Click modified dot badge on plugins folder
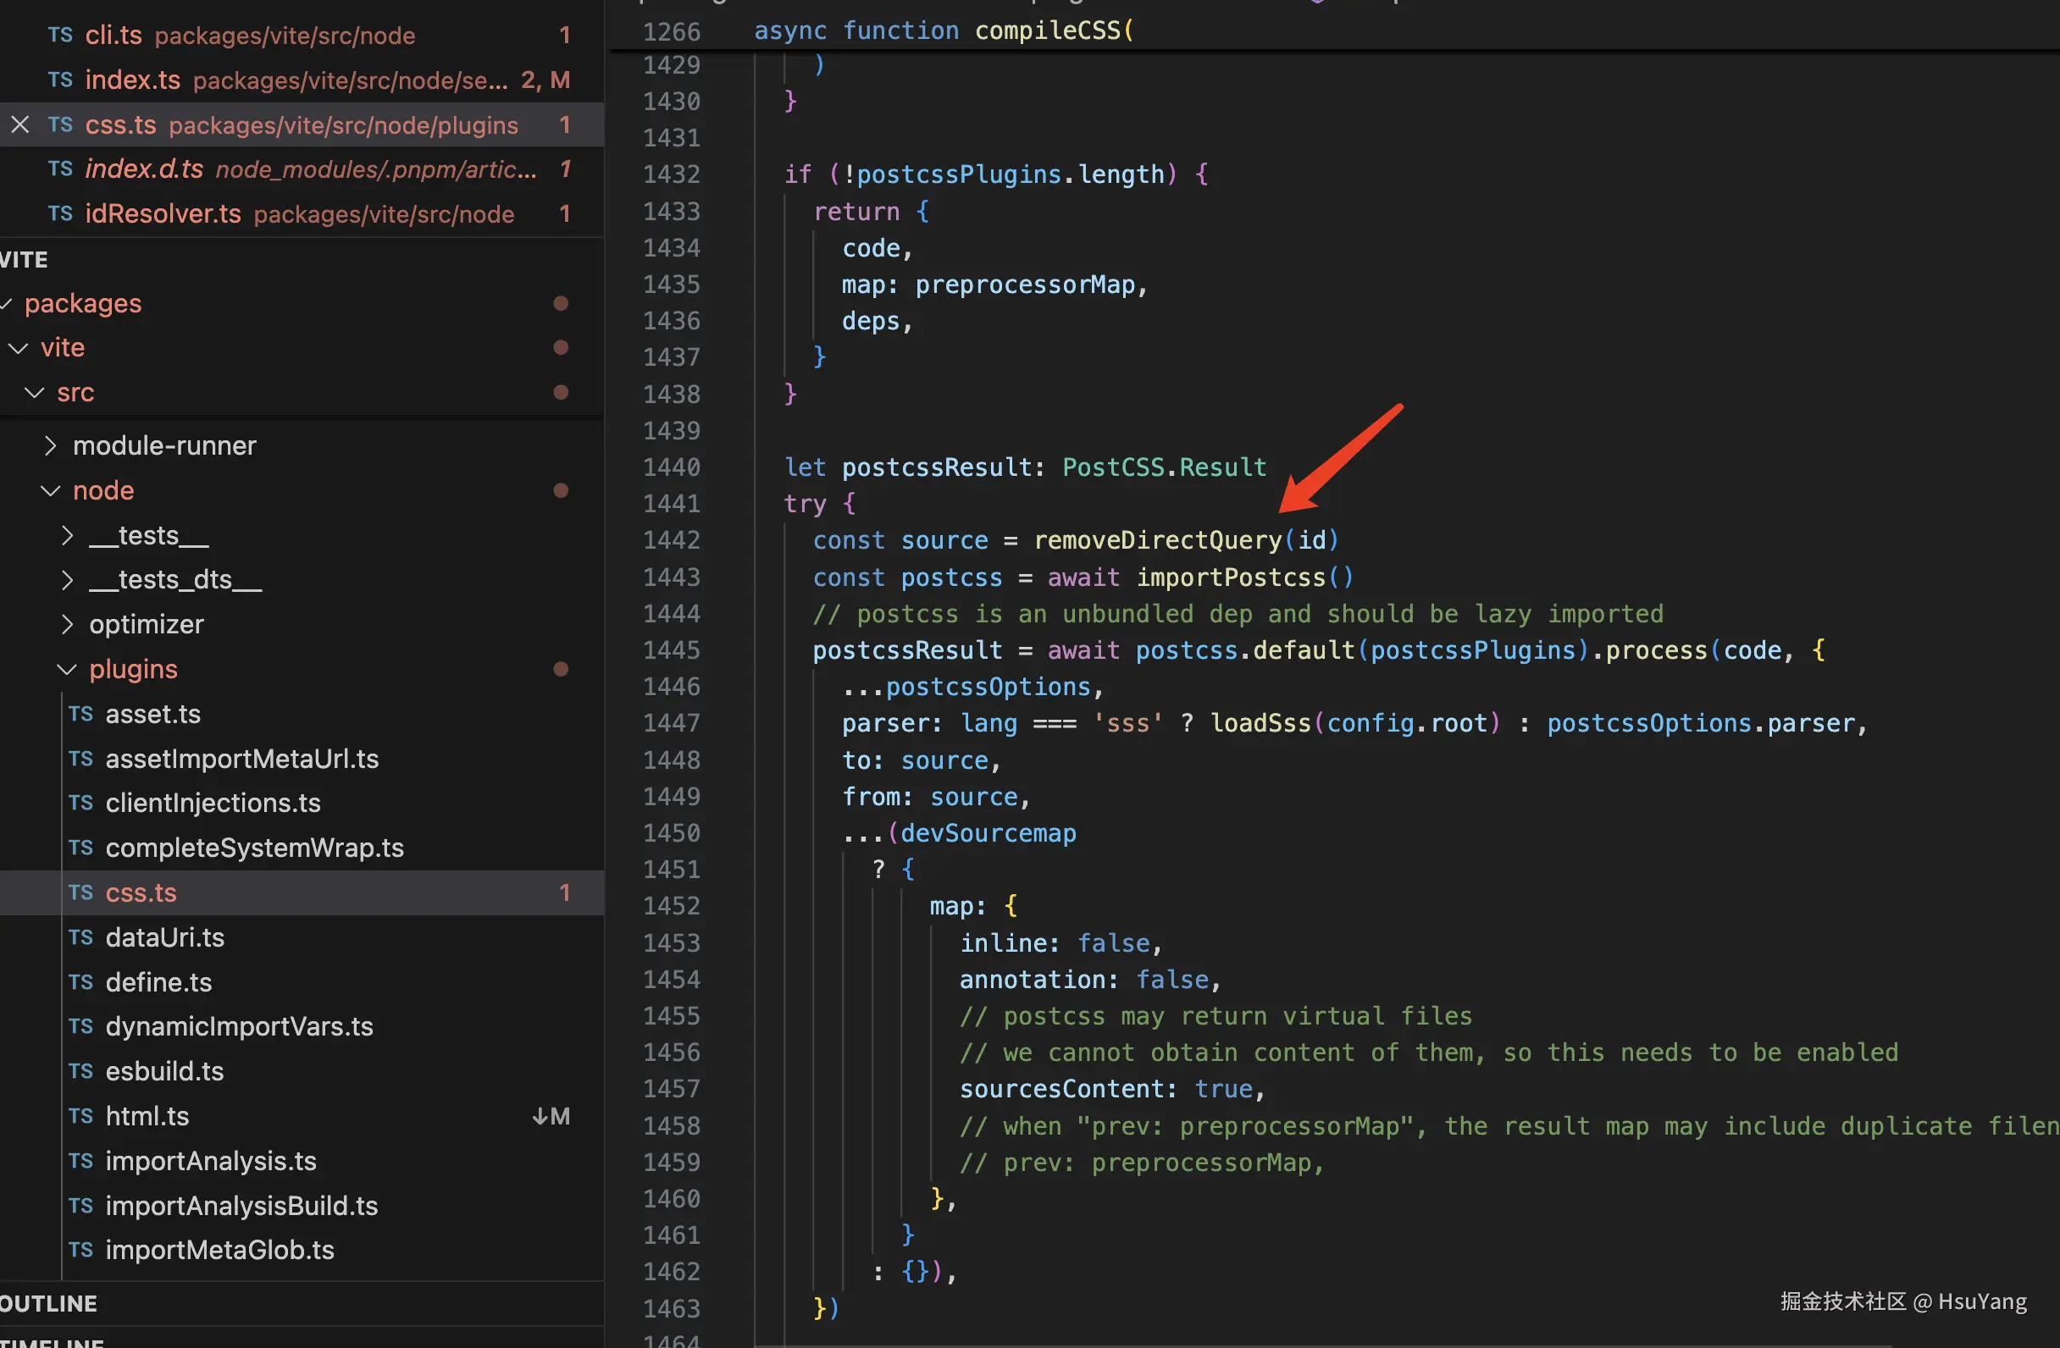2060x1348 pixels. [x=560, y=669]
